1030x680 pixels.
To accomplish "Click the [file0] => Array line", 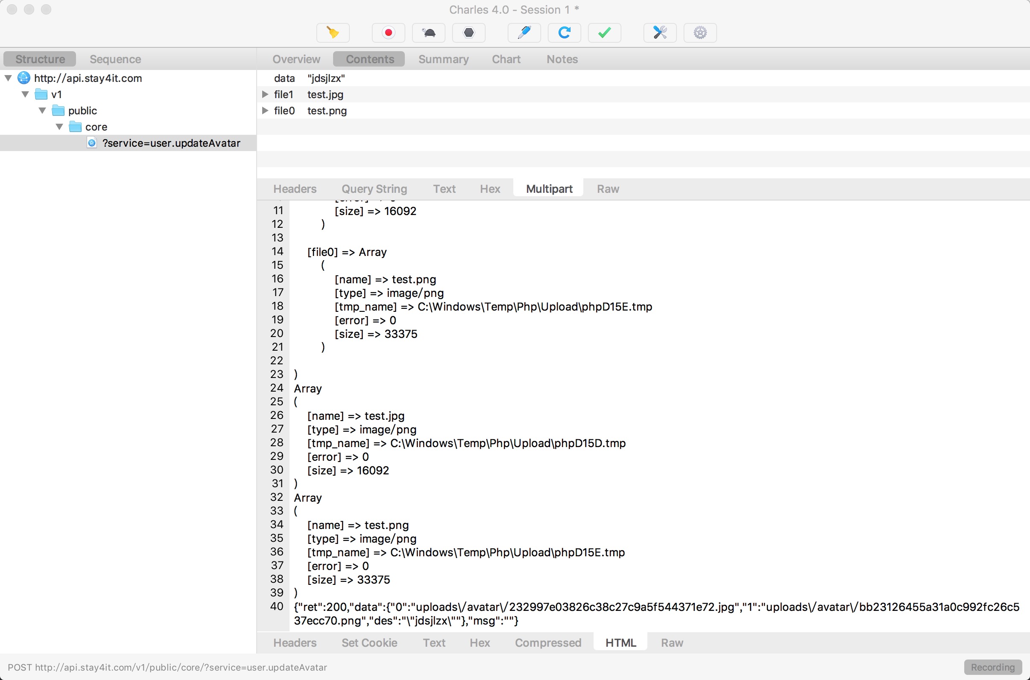I will pyautogui.click(x=347, y=252).
